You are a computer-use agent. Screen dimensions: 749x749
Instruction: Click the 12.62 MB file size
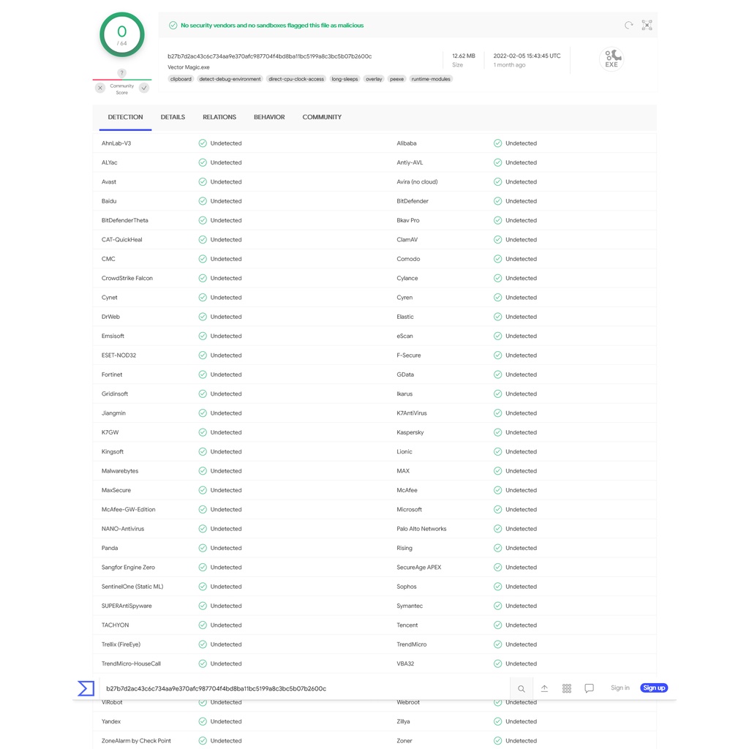click(x=463, y=56)
